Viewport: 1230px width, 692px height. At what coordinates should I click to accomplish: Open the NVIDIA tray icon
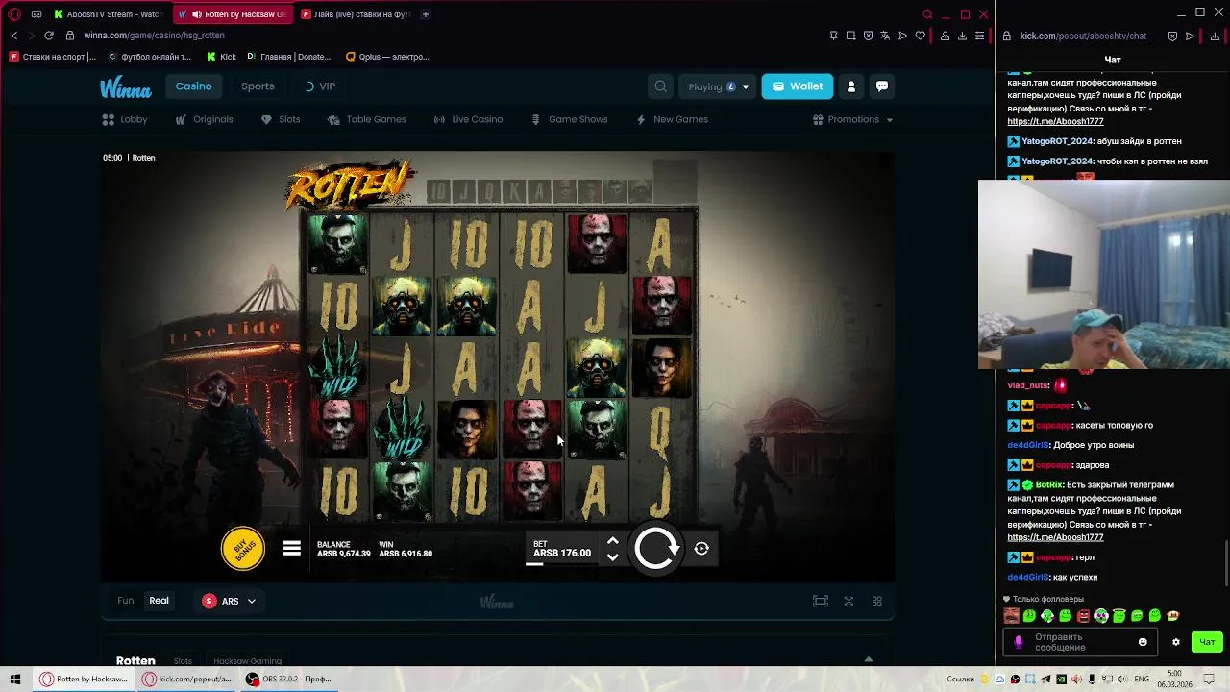[1061, 680]
